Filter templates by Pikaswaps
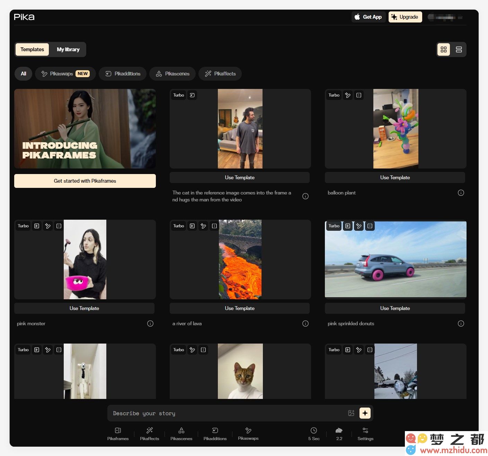 [x=65, y=74]
